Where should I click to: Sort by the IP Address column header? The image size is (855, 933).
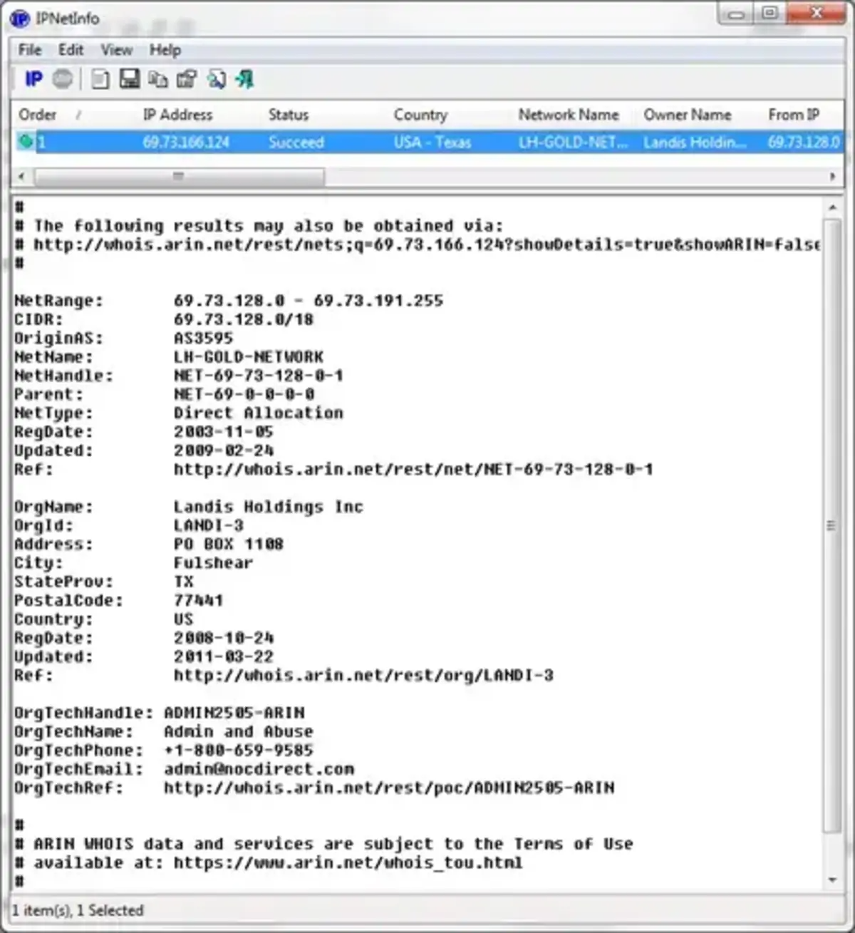(x=177, y=115)
